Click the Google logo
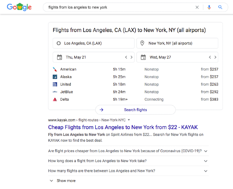 pos(19,7)
